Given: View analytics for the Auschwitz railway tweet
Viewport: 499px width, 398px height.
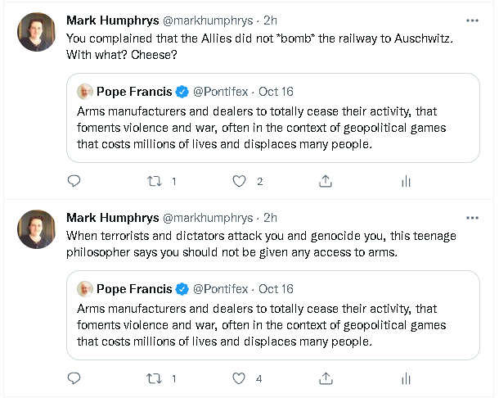Looking at the screenshot, I should click(406, 181).
